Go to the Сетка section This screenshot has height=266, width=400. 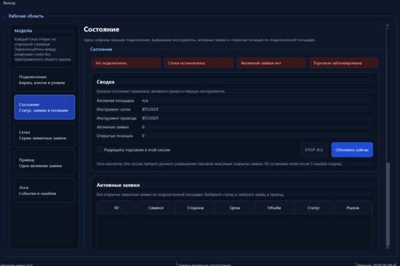pos(45,135)
